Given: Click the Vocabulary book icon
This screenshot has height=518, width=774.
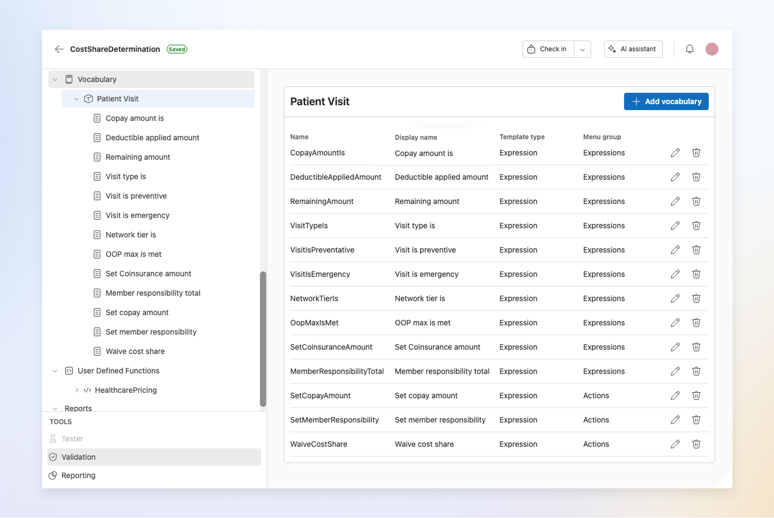Looking at the screenshot, I should pyautogui.click(x=69, y=79).
